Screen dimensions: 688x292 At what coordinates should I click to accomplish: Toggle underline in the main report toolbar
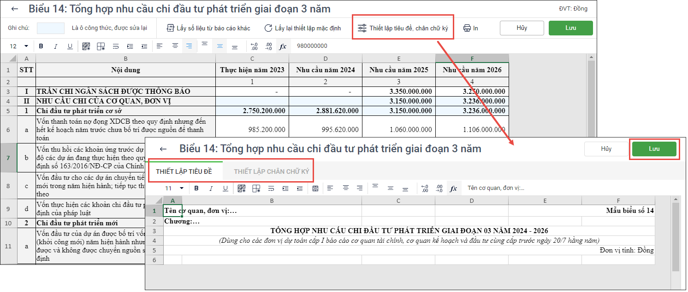pyautogui.click(x=70, y=46)
